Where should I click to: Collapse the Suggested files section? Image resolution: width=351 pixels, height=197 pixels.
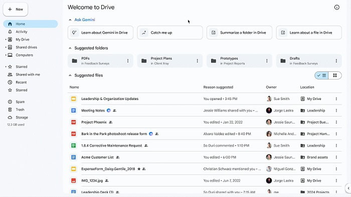click(x=70, y=75)
